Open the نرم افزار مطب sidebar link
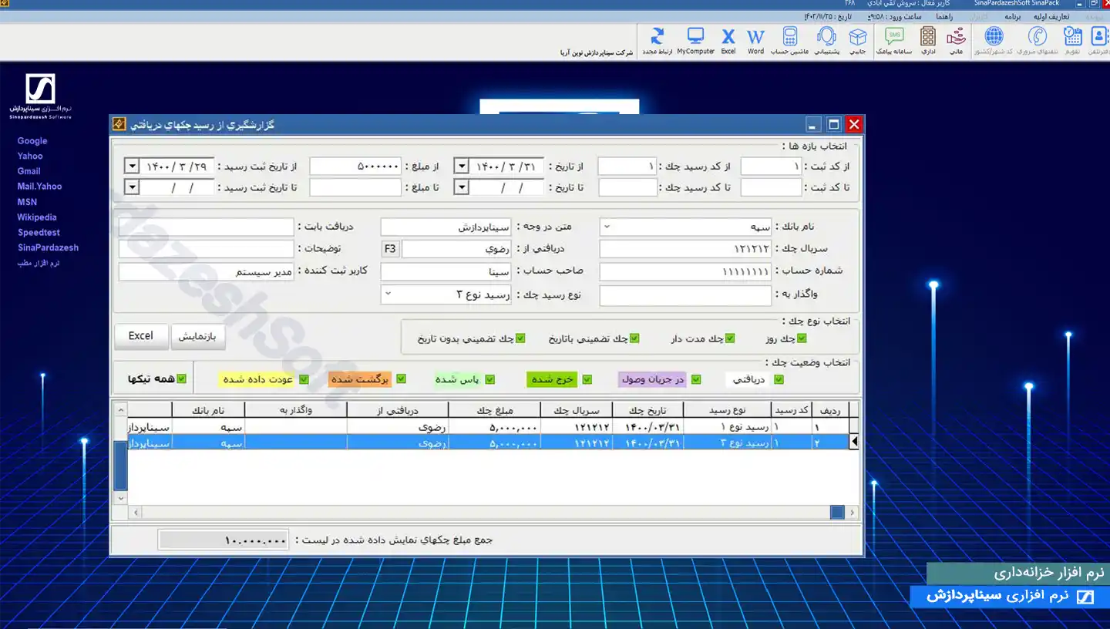The width and height of the screenshot is (1110, 629). point(39,264)
